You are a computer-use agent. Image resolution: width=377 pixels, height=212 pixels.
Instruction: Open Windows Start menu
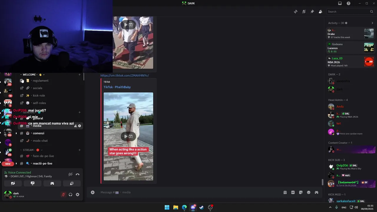pyautogui.click(x=167, y=207)
